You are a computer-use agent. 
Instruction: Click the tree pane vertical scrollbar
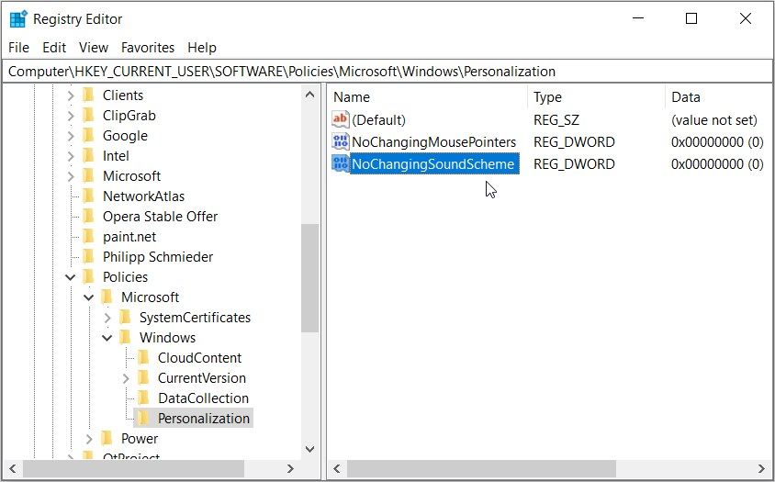tap(309, 275)
